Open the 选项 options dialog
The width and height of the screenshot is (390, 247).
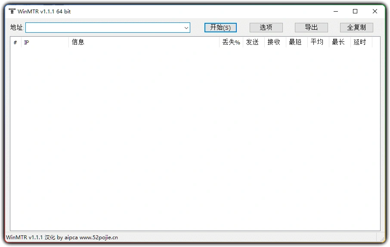click(266, 28)
